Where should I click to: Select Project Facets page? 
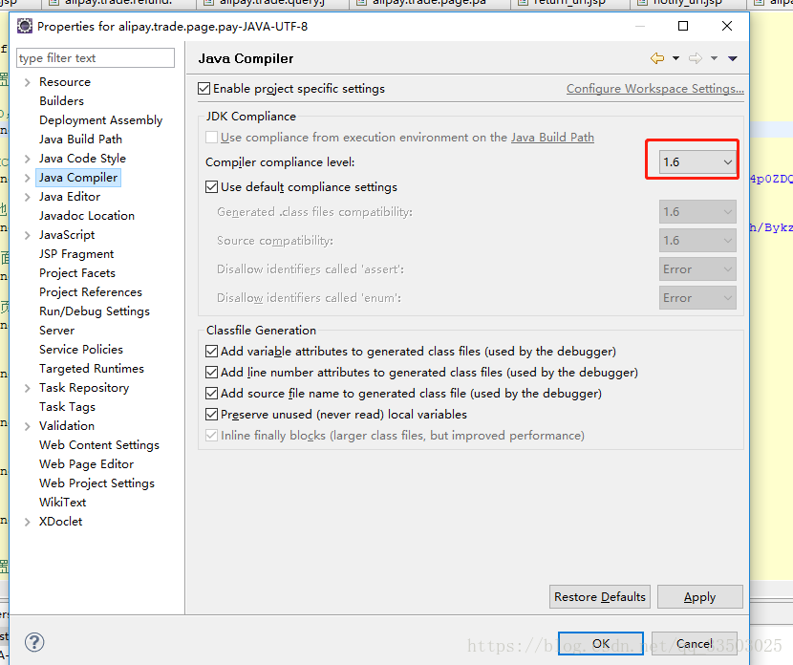coord(77,273)
